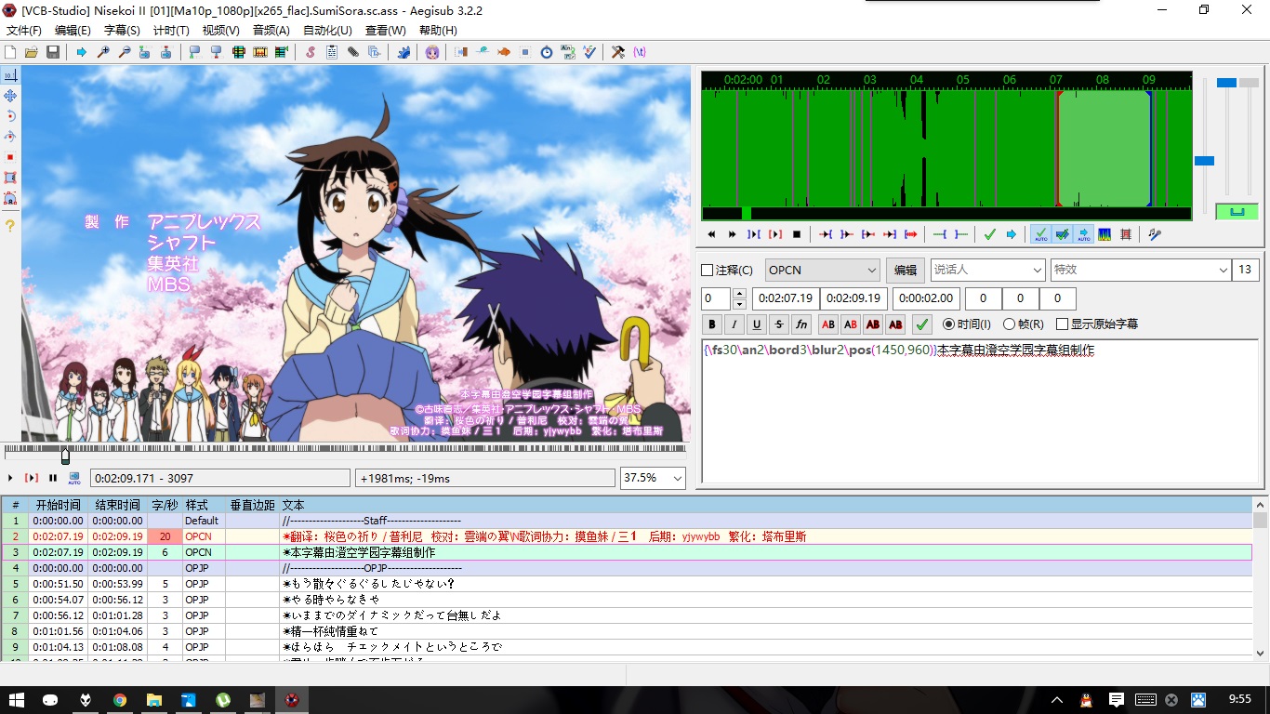
Task: Open the subtitle Properties clipboard icon
Action: click(332, 52)
